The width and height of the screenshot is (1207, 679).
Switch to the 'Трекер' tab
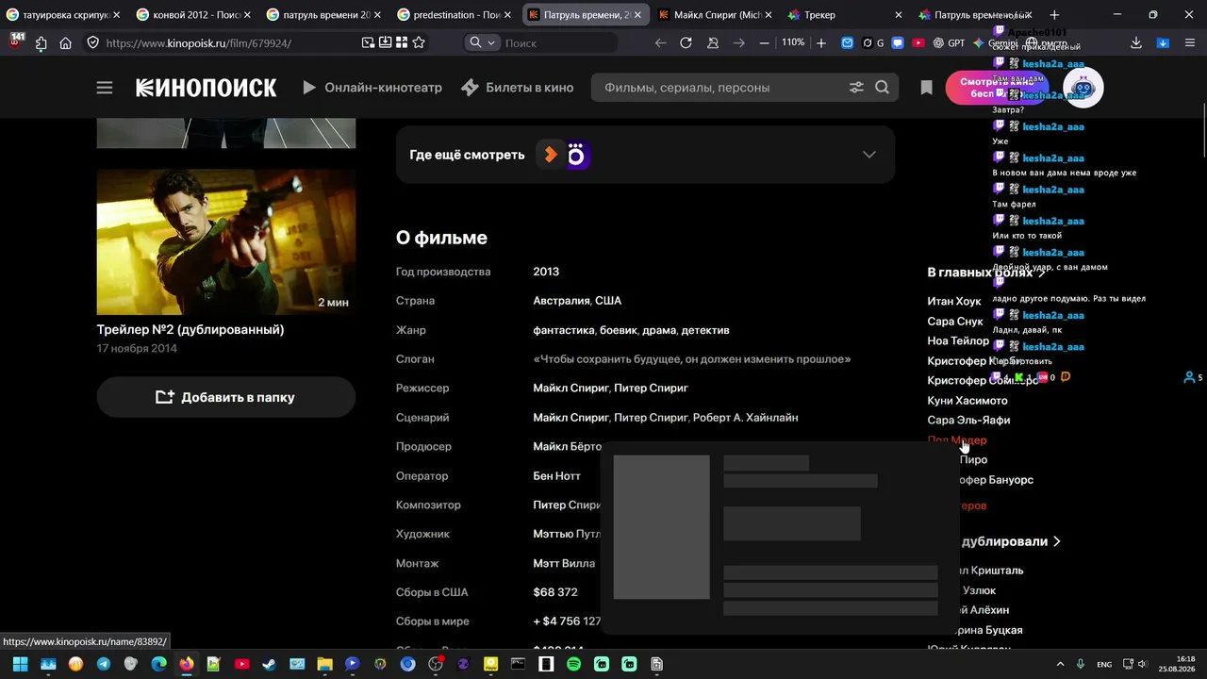click(x=844, y=15)
